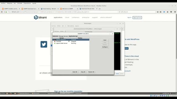Click the browser page vertical scrollbar
This screenshot has width=177, height=99.
pos(176,36)
